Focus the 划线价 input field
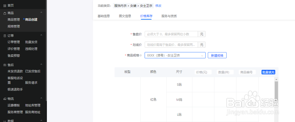 tap(171, 45)
